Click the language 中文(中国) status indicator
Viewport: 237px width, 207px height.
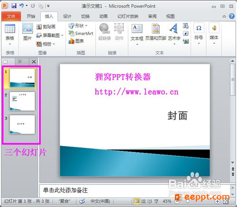(x=100, y=201)
